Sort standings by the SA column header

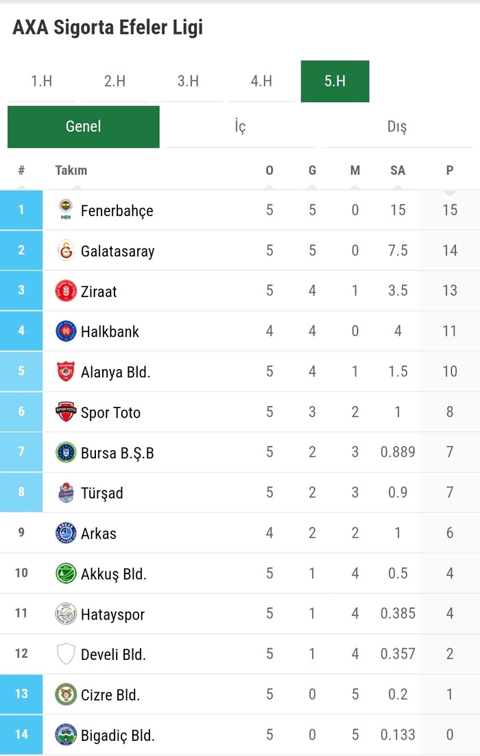click(398, 171)
